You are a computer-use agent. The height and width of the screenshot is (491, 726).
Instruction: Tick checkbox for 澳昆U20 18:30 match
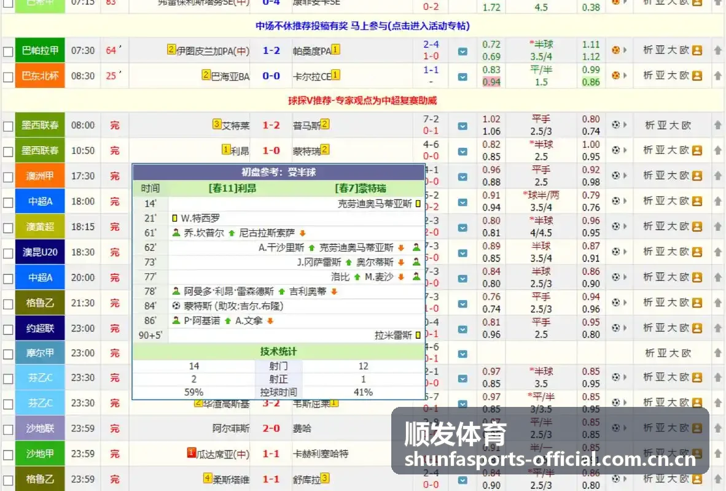tap(8, 253)
